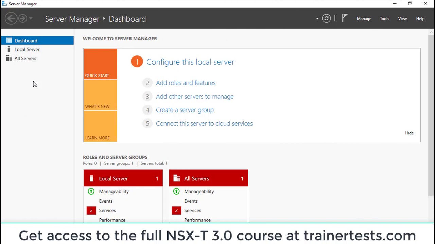The image size is (435, 244).
Task: Open Performance in Local Server tile
Action: click(112, 220)
